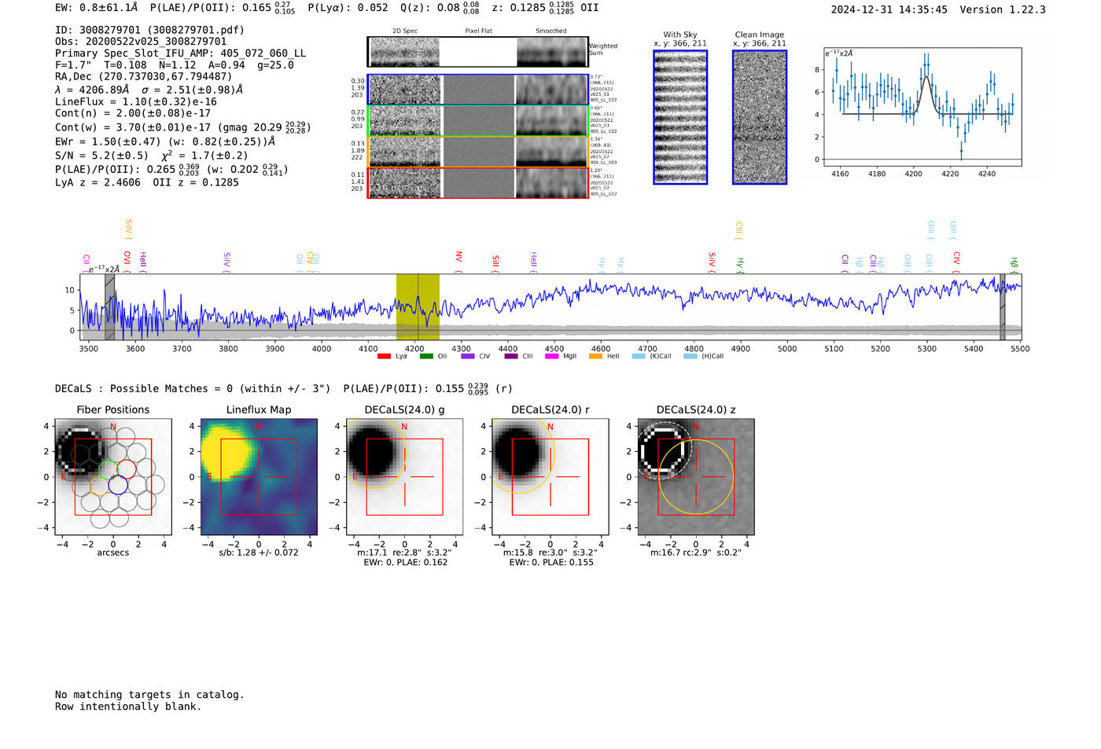The height and width of the screenshot is (749, 1101).
Task: Click the hatched gray band near 5460 Å
Action: (x=1002, y=307)
